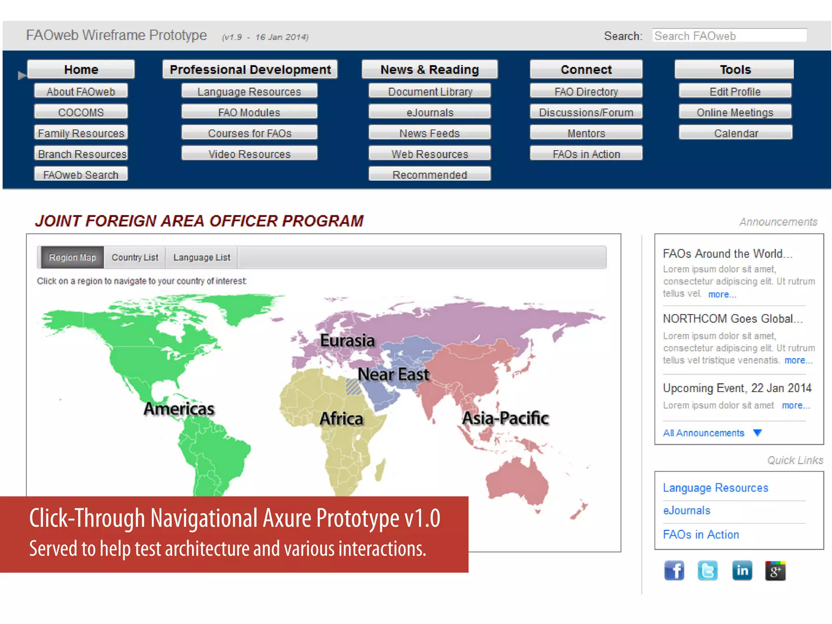Open the Discussions/Forum button

(586, 112)
